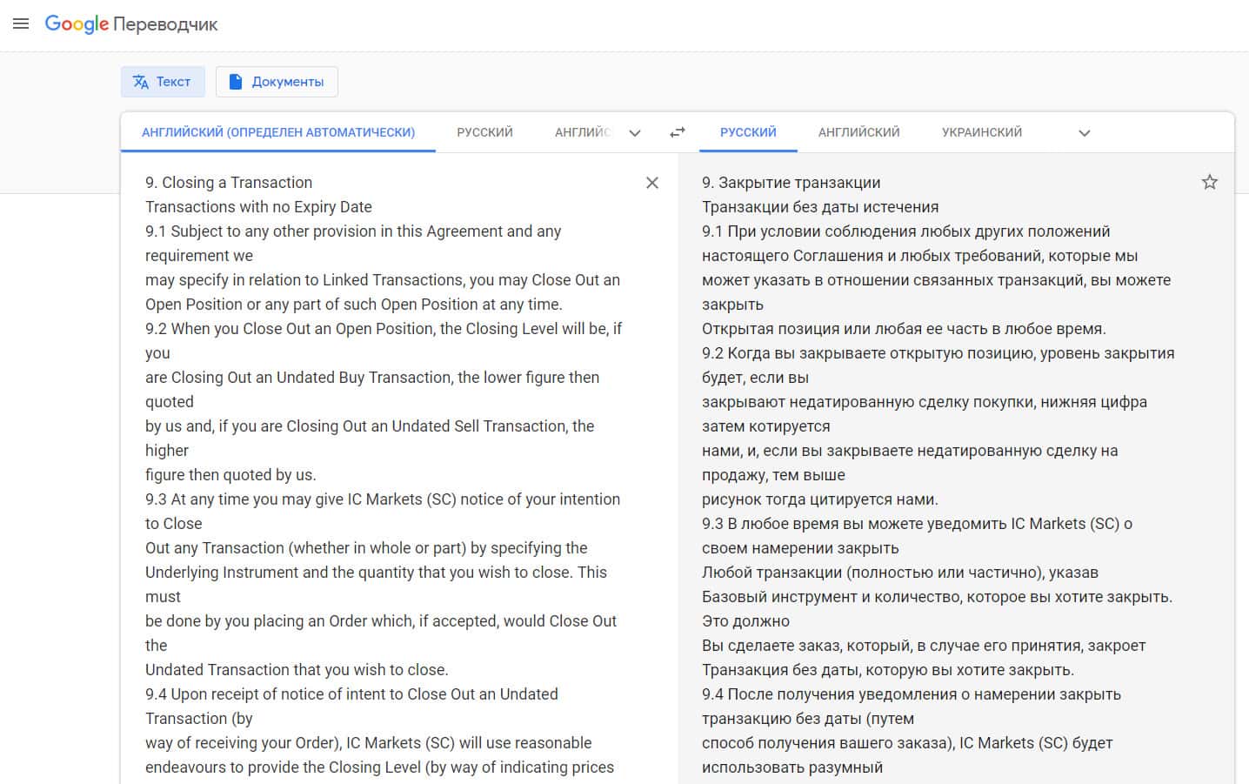Set the target language to УКРАИНСКИЙ
The height and width of the screenshot is (784, 1249).
tap(982, 132)
